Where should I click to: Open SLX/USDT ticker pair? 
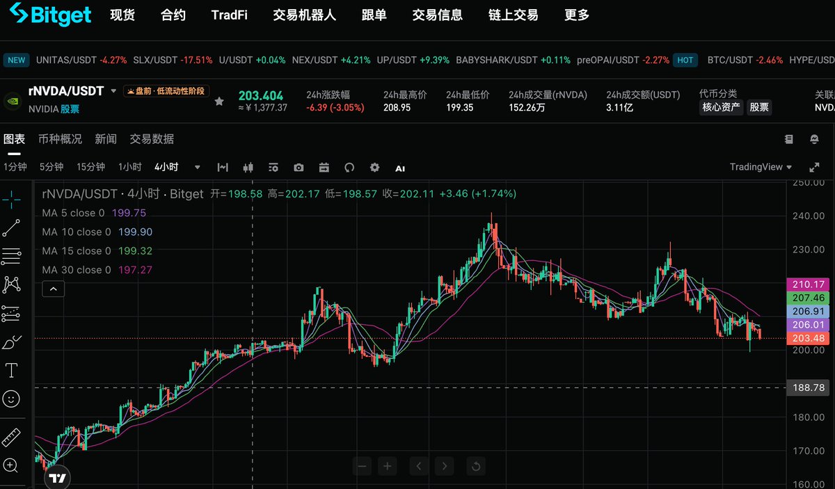pyautogui.click(x=173, y=60)
